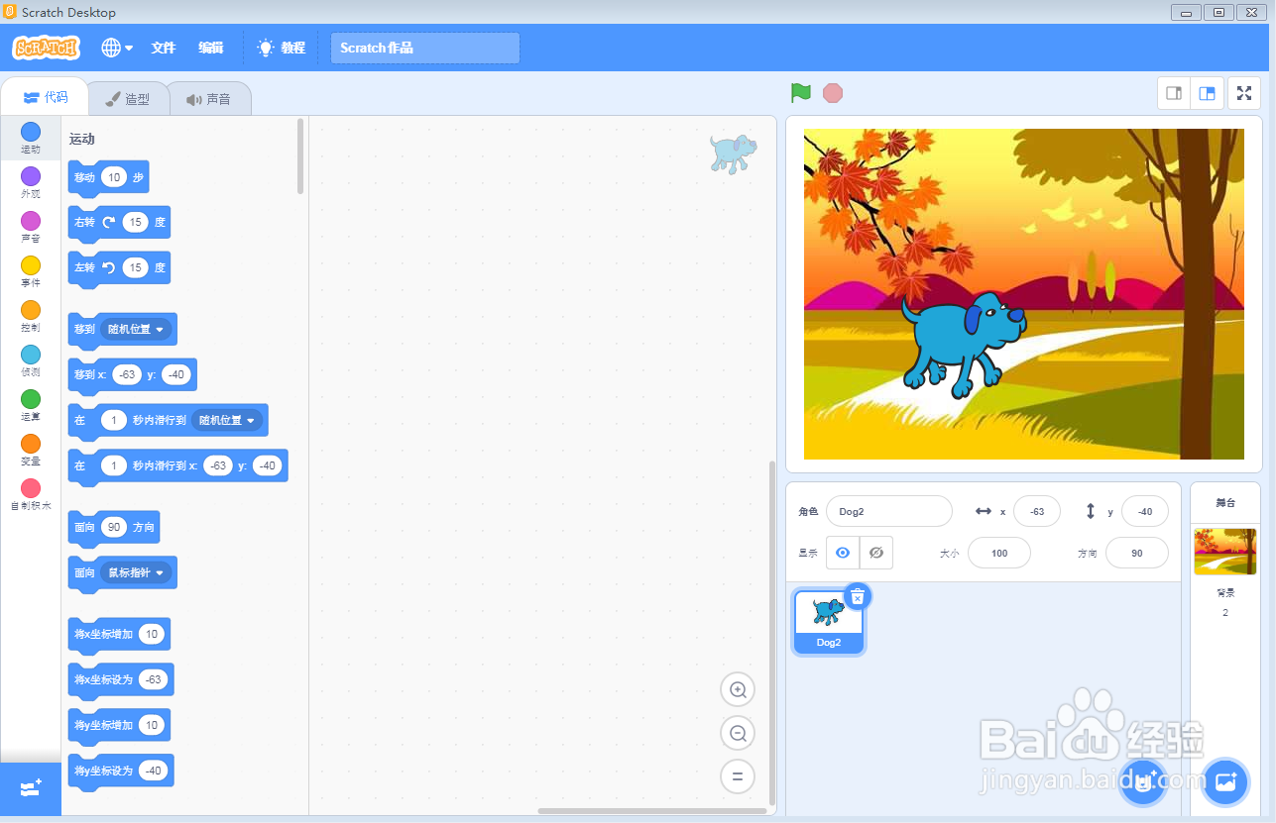Open the 教程 (Tutorials) page
Screen dimensions: 1276x823
click(281, 47)
